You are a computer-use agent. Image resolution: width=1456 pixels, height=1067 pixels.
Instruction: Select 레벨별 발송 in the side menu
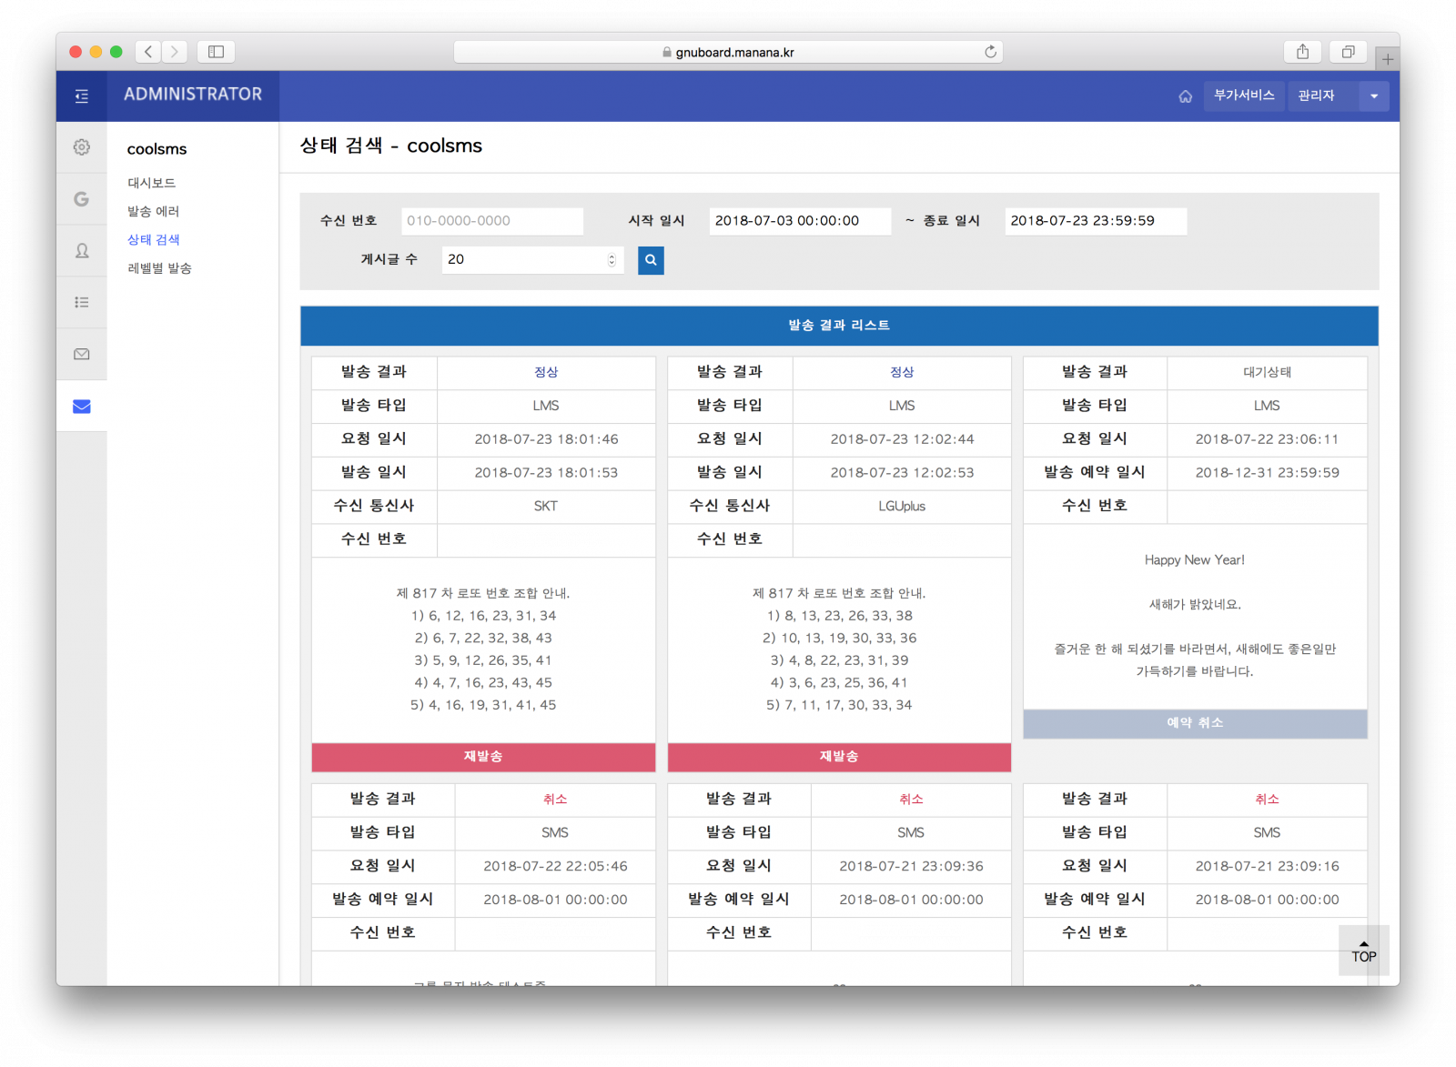[x=159, y=268]
